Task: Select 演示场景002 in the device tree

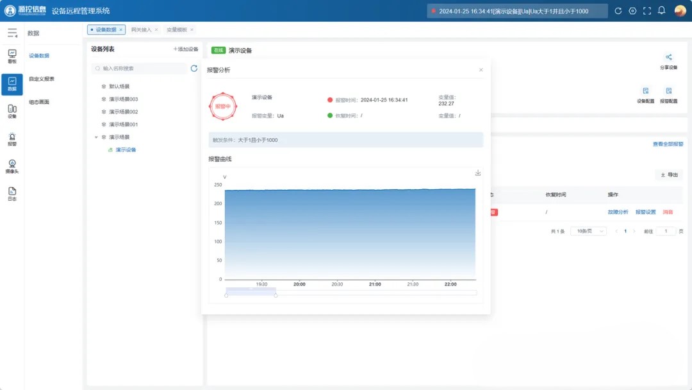Action: click(124, 112)
